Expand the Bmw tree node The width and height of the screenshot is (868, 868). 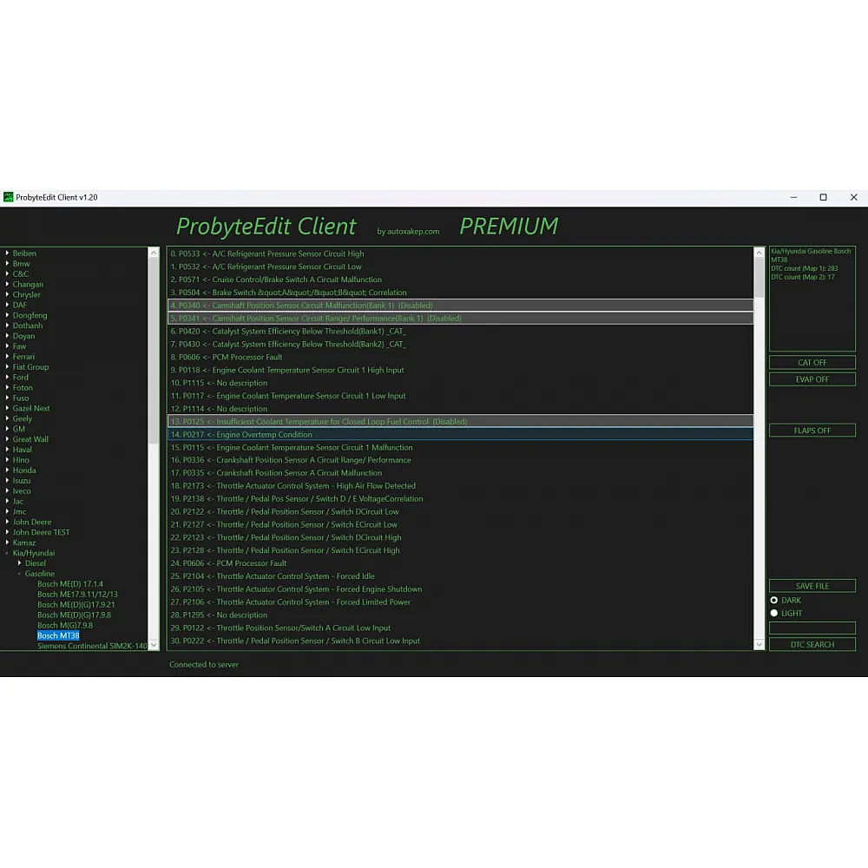[8, 264]
